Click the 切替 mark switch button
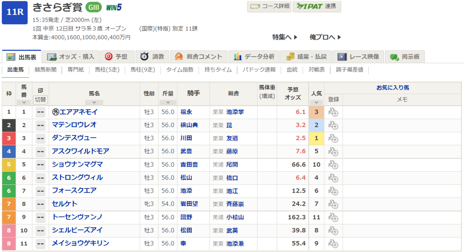Viewport: 464px width, 252px height. 41,99
